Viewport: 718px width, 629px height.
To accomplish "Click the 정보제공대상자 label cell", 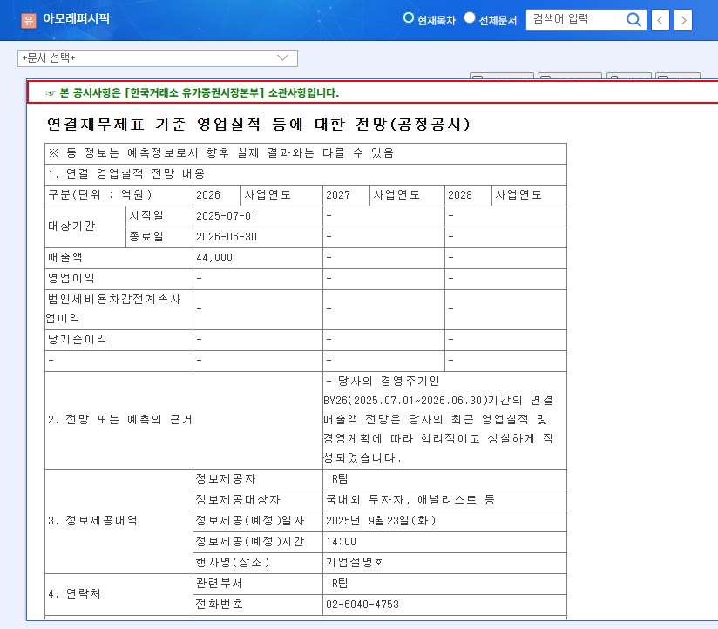I will pos(258,500).
